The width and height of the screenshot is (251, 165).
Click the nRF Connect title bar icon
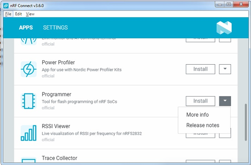[x=6, y=6]
